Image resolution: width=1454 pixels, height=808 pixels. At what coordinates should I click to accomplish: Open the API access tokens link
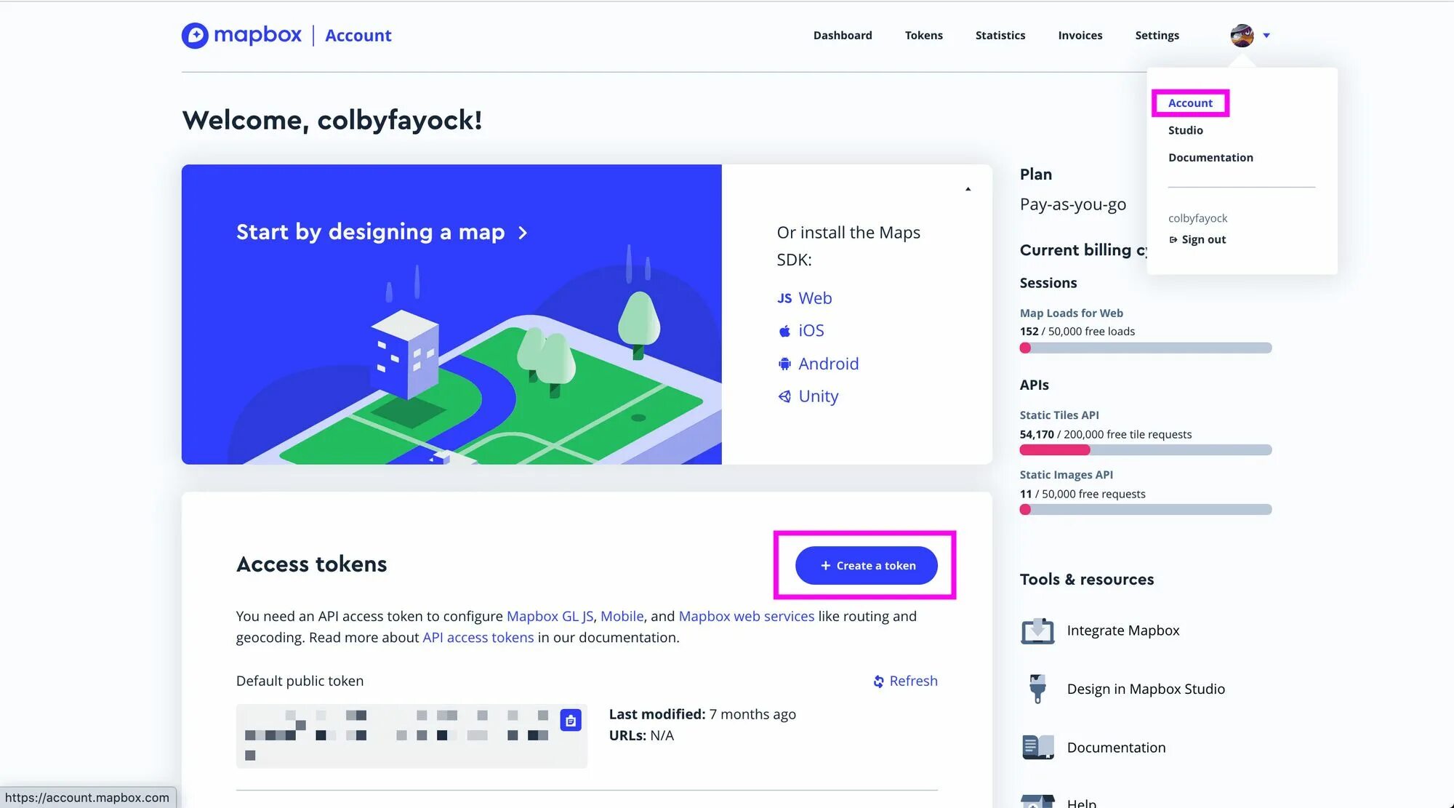478,637
